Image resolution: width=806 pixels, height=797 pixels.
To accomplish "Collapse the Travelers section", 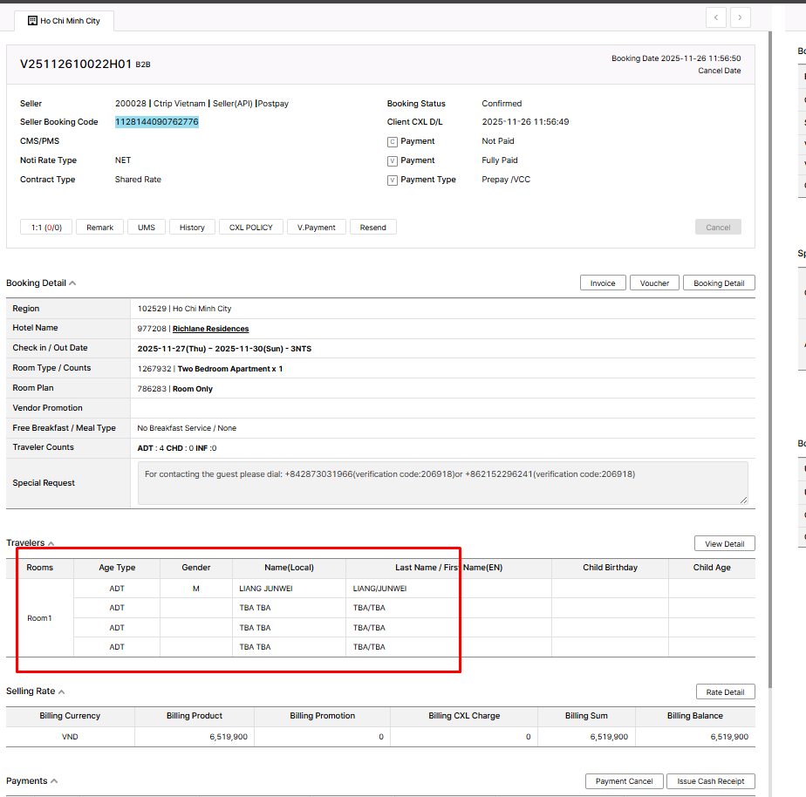I will [51, 543].
